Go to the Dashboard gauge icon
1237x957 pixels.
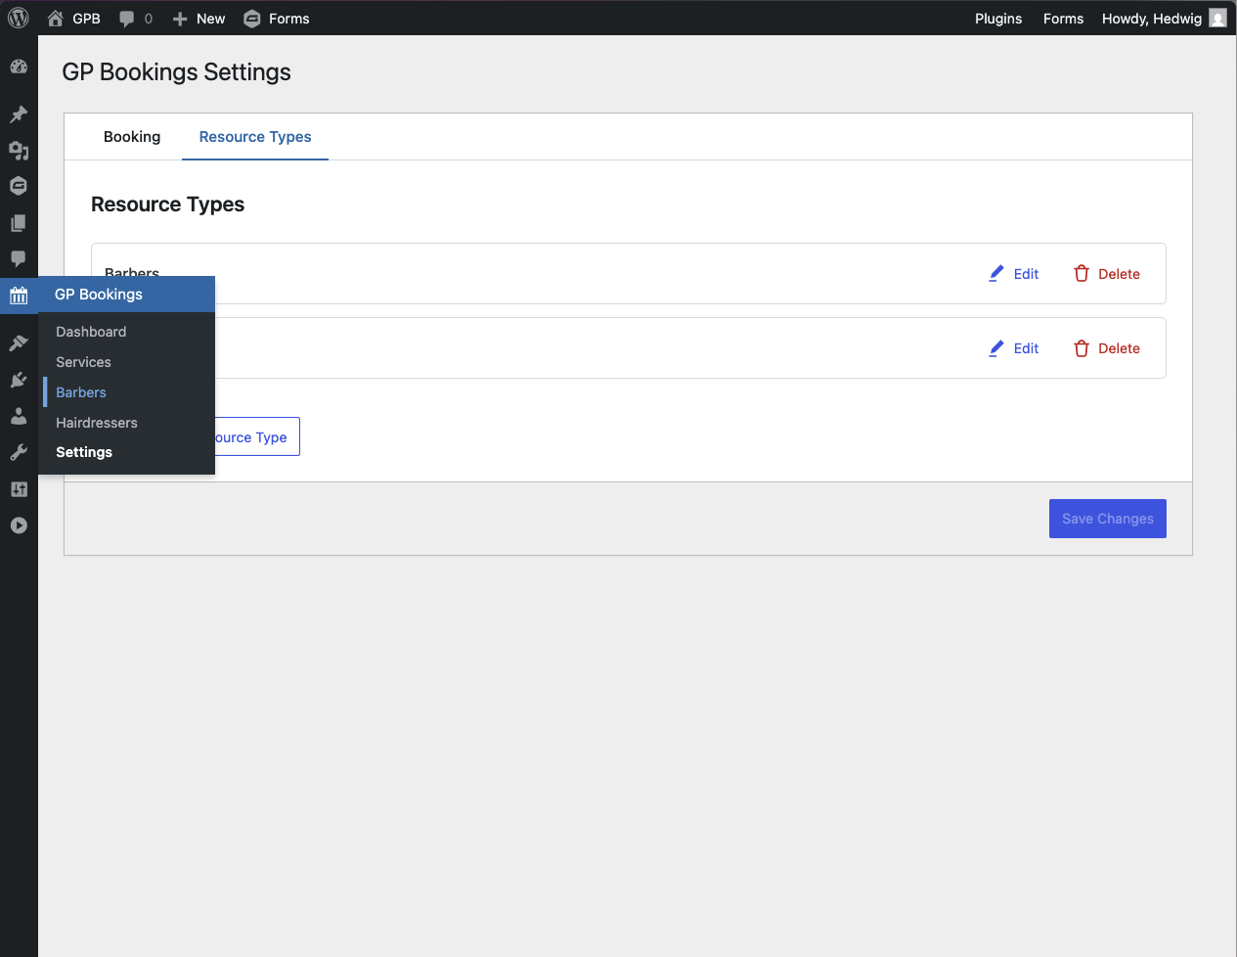tap(19, 67)
